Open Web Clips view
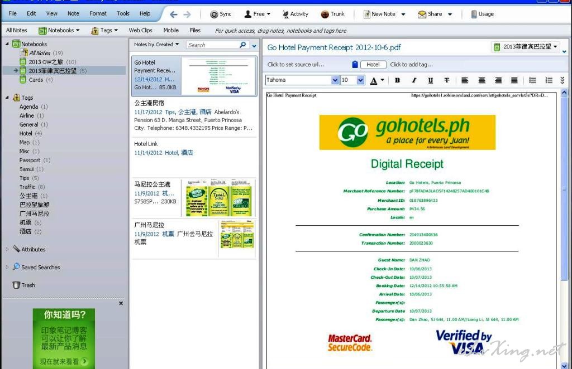572x369 pixels. (x=140, y=30)
